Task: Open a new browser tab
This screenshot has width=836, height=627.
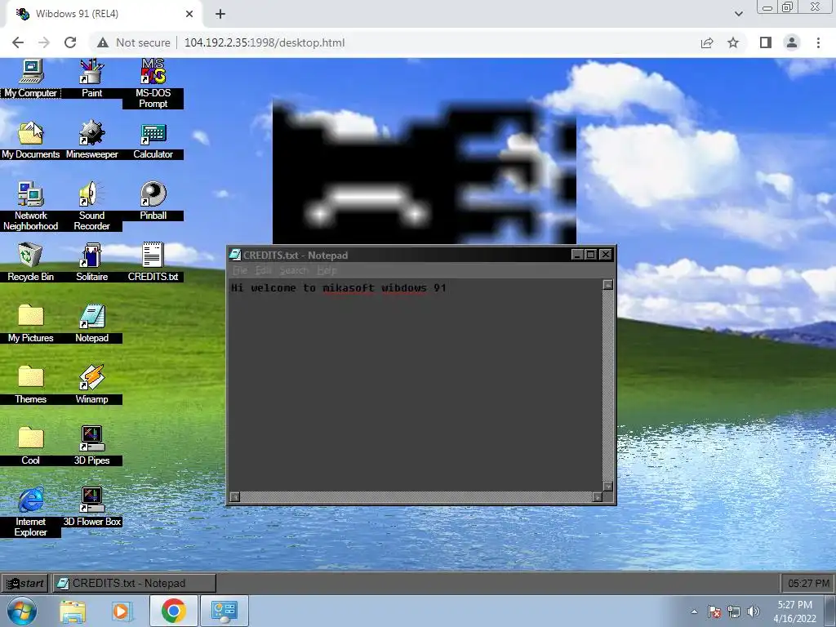Action: tap(220, 14)
